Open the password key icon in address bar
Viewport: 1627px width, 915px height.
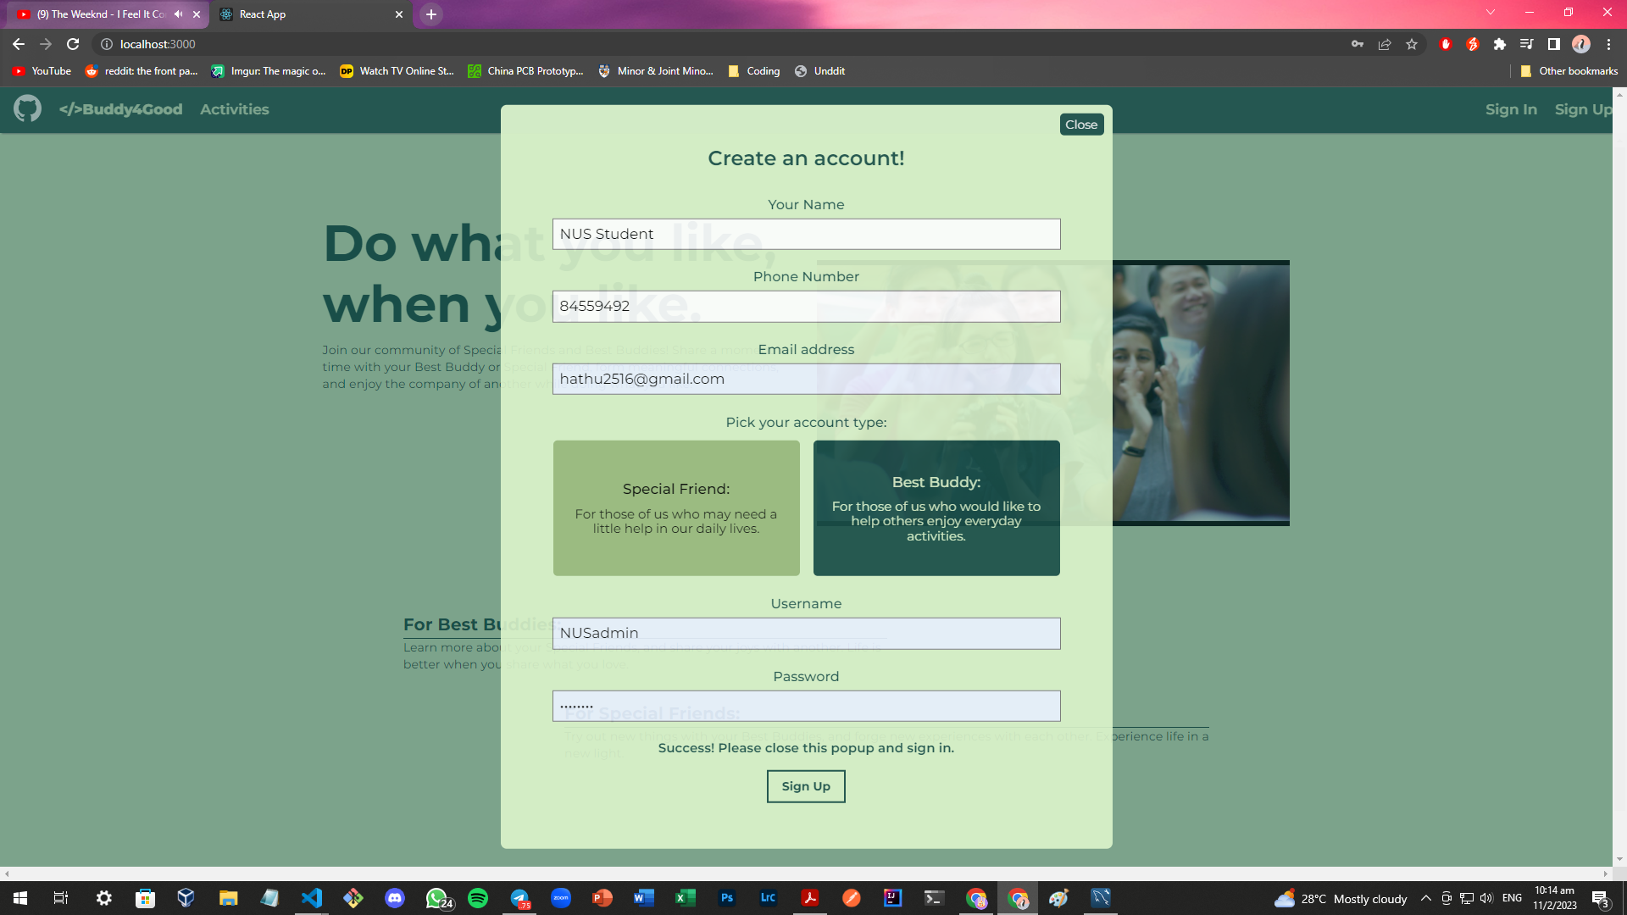click(1358, 44)
